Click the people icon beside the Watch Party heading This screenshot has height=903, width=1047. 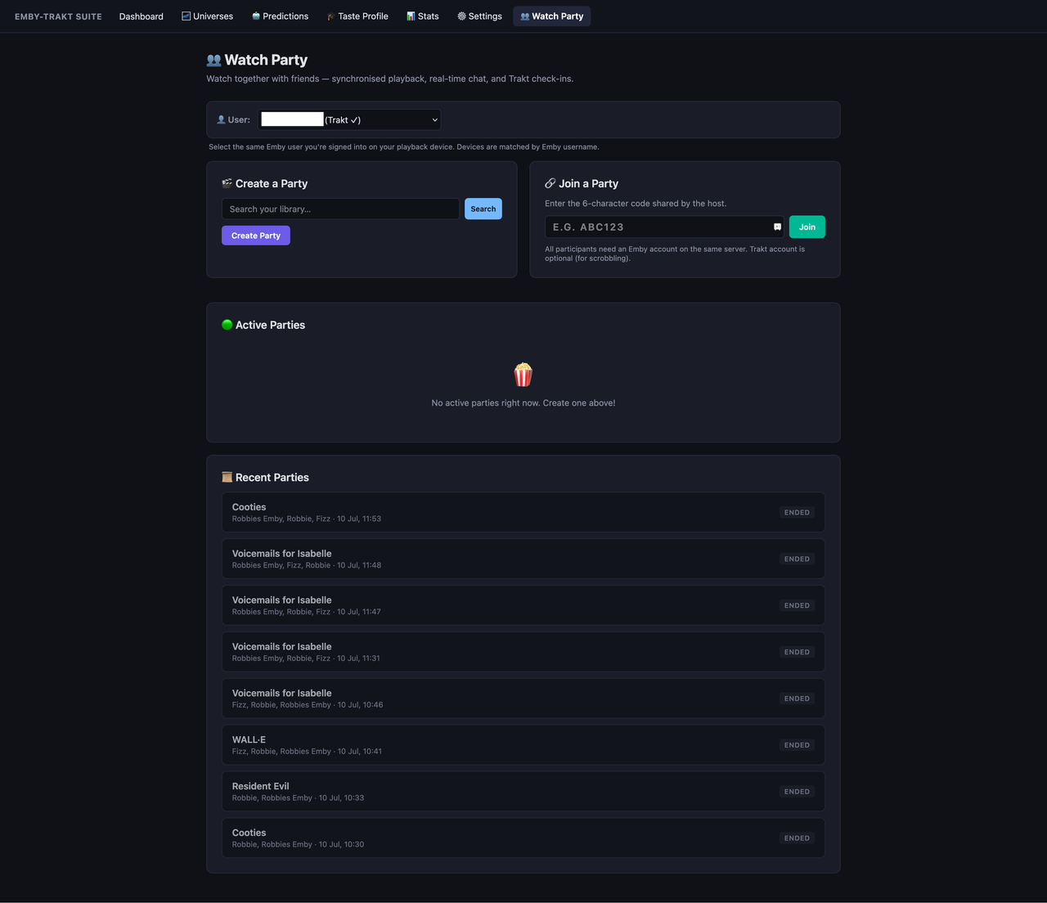coord(214,60)
